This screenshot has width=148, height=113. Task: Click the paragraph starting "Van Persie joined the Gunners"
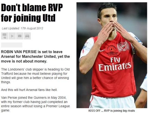[36, 104]
